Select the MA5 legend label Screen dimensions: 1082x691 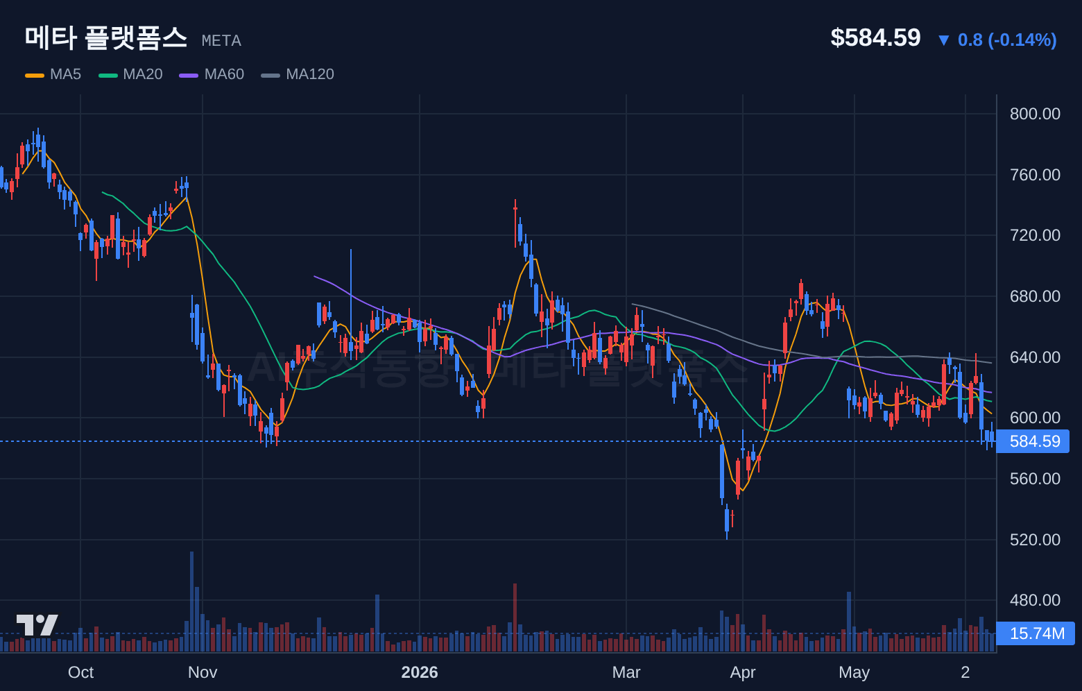(x=66, y=74)
